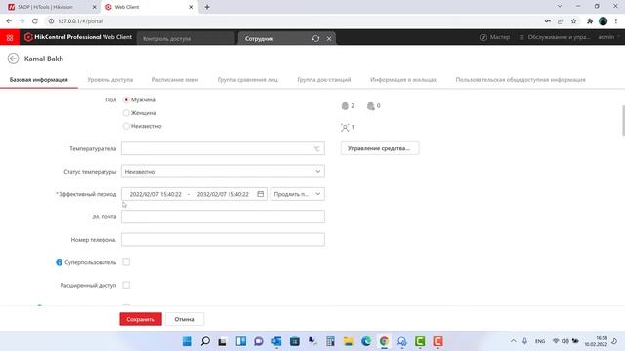Go back in browser history
Screen dimensions: 625x351
9,21
